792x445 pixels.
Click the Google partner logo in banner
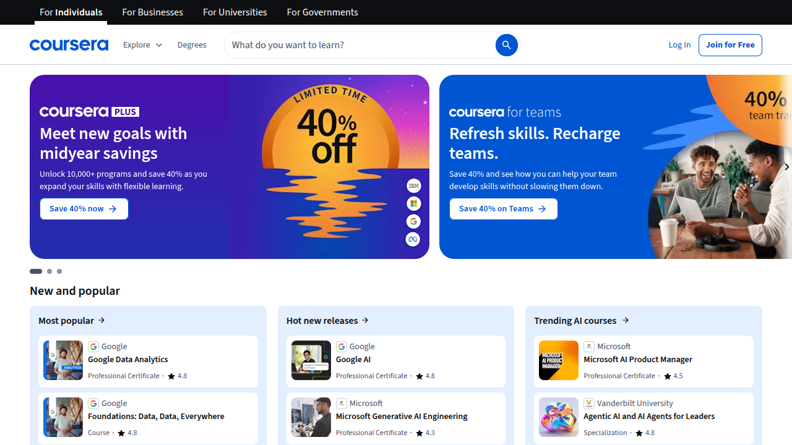coord(413,221)
